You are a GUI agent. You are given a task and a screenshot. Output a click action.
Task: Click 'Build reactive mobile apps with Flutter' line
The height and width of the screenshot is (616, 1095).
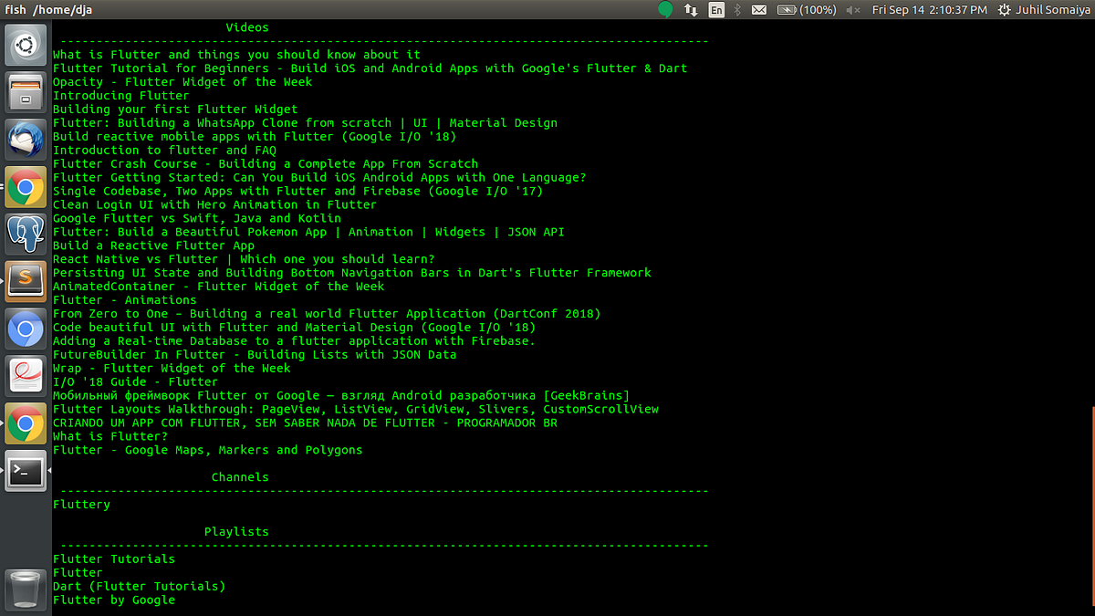[x=255, y=137]
